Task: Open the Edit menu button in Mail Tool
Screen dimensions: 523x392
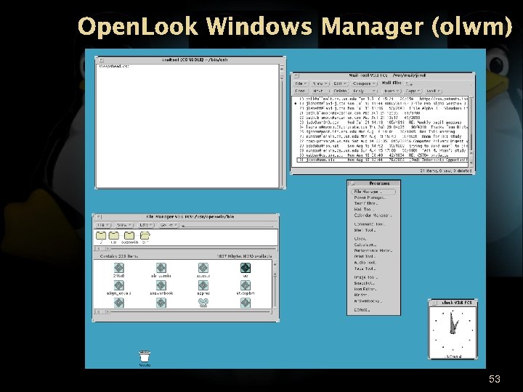Action: [x=340, y=83]
